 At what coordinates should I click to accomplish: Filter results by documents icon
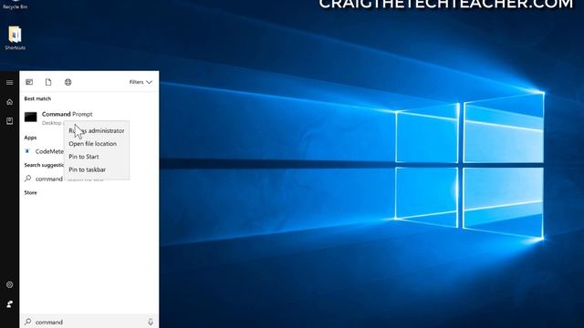coord(48,82)
